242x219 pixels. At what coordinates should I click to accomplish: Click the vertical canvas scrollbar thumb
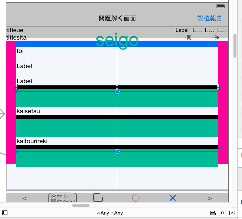click(x=235, y=46)
